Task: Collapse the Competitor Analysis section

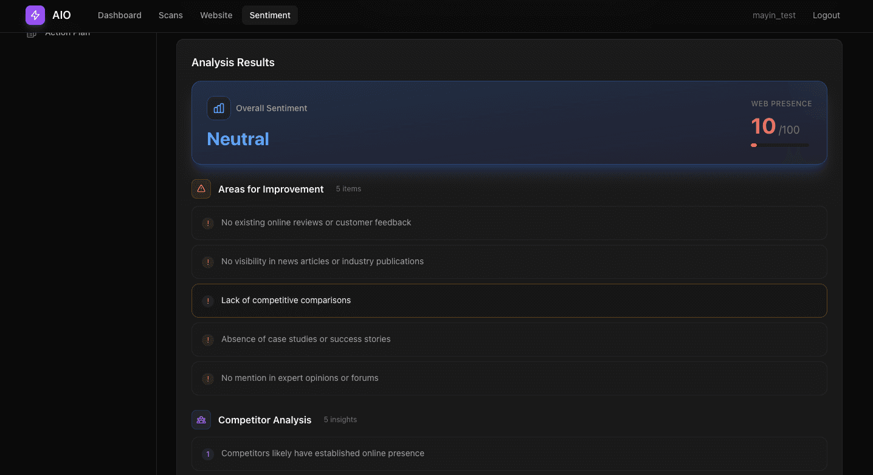Action: coord(264,420)
